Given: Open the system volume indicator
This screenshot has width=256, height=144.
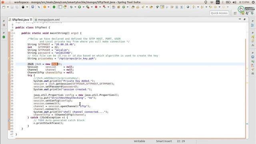Looking at the screenshot, I should point(234,2).
